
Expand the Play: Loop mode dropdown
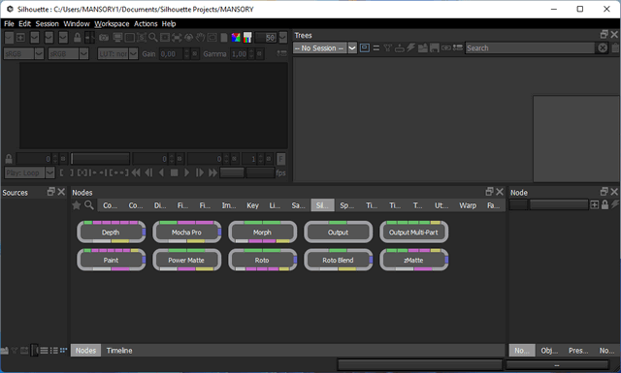[49, 172]
